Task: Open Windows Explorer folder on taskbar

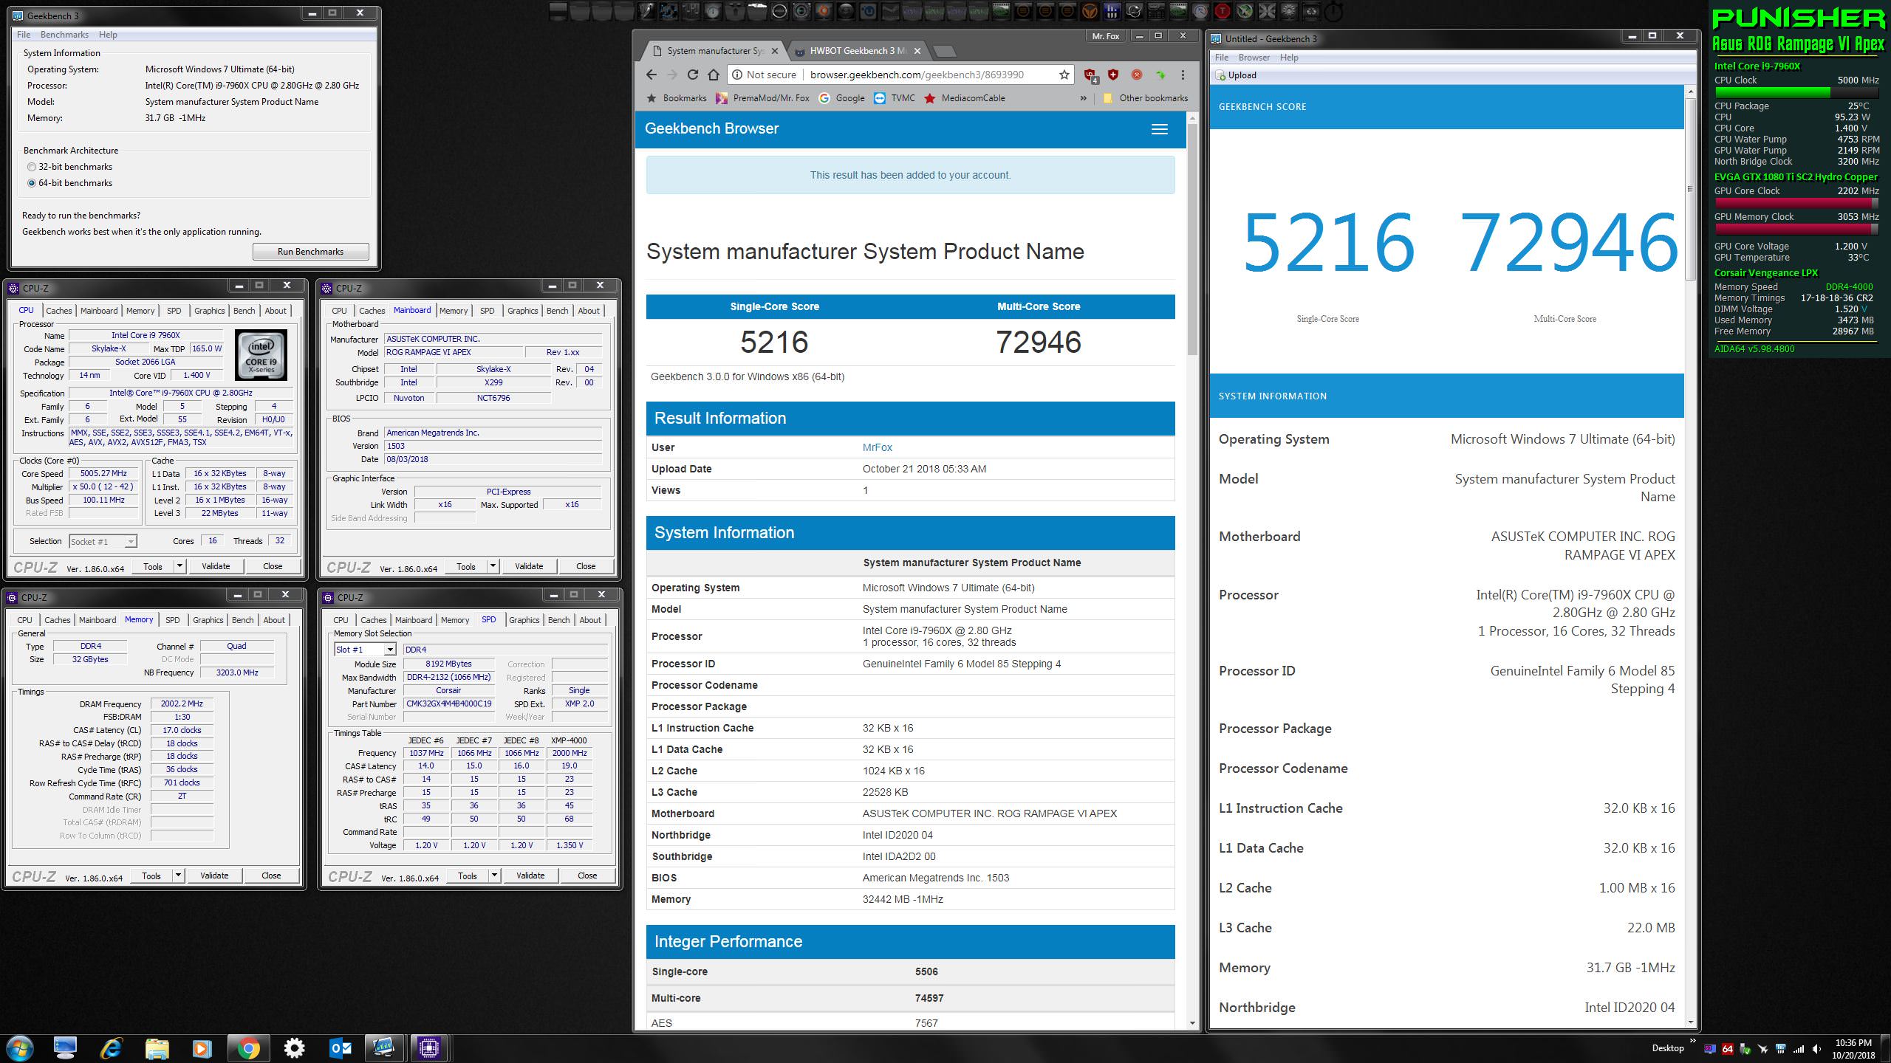Action: pos(157,1048)
